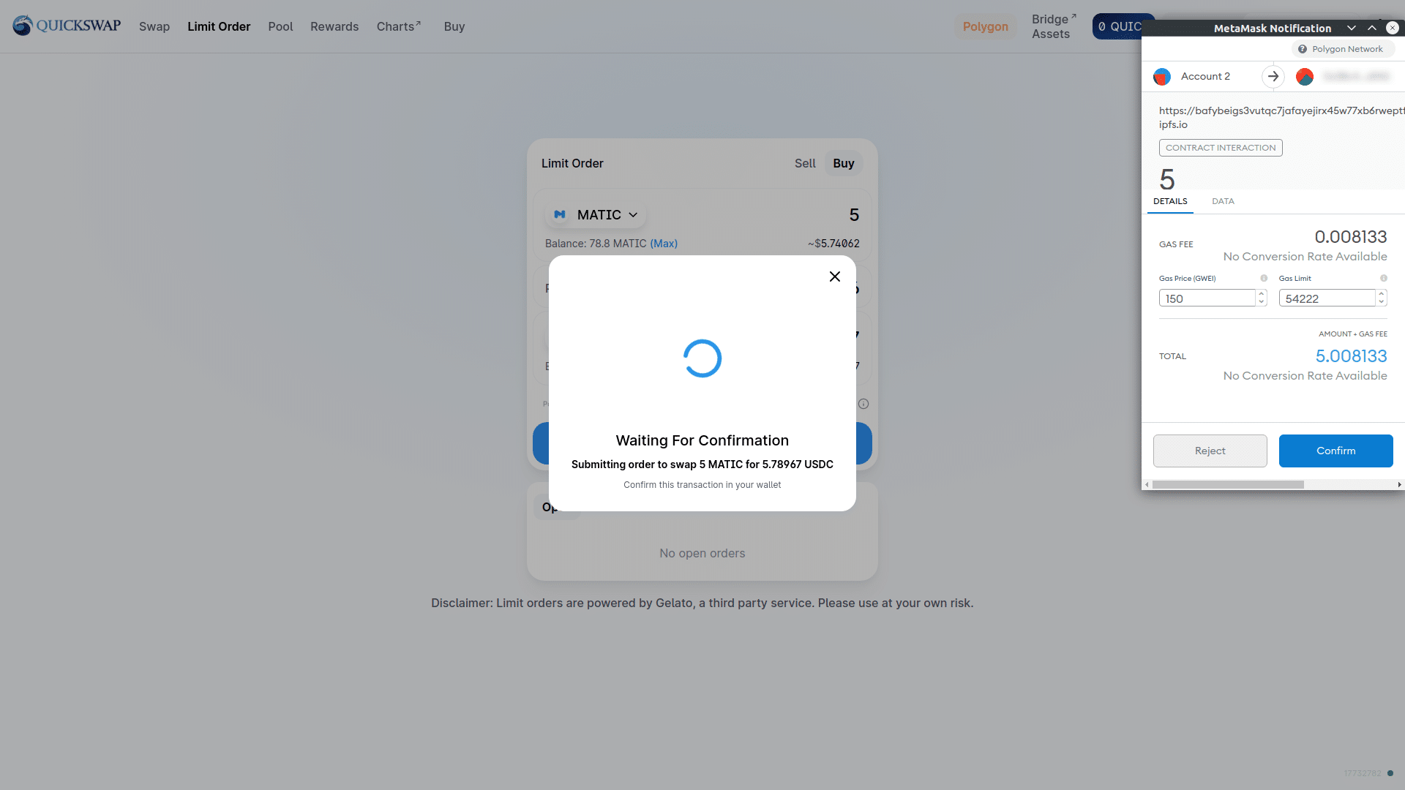Click the Gas Price info icon
The image size is (1405, 790).
[1264, 279]
